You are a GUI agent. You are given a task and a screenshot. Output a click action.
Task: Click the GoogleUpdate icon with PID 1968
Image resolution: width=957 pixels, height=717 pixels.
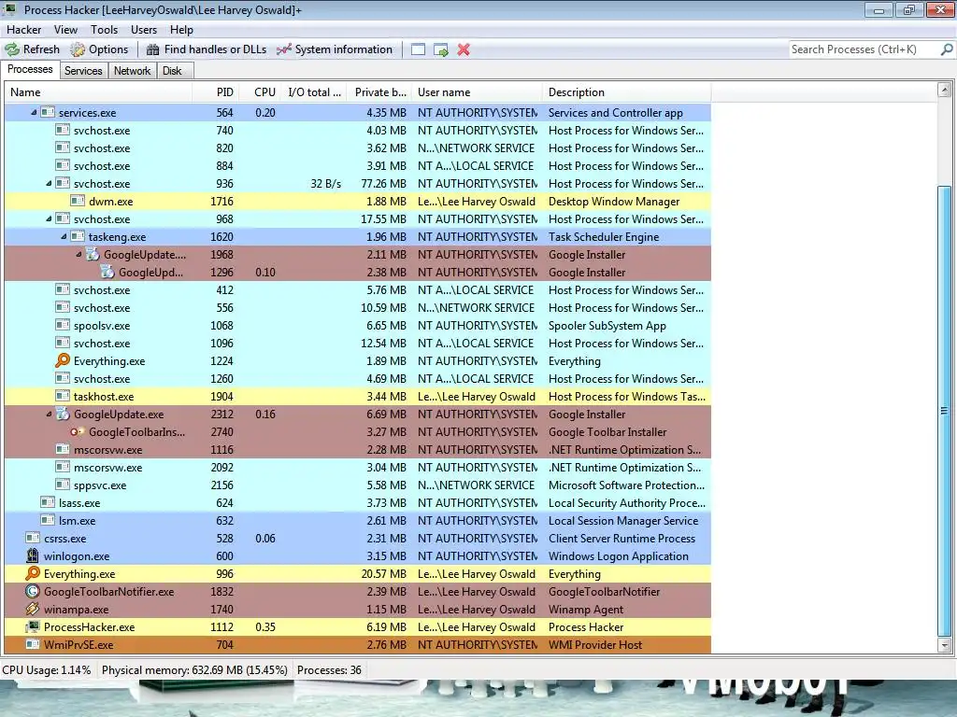(93, 254)
